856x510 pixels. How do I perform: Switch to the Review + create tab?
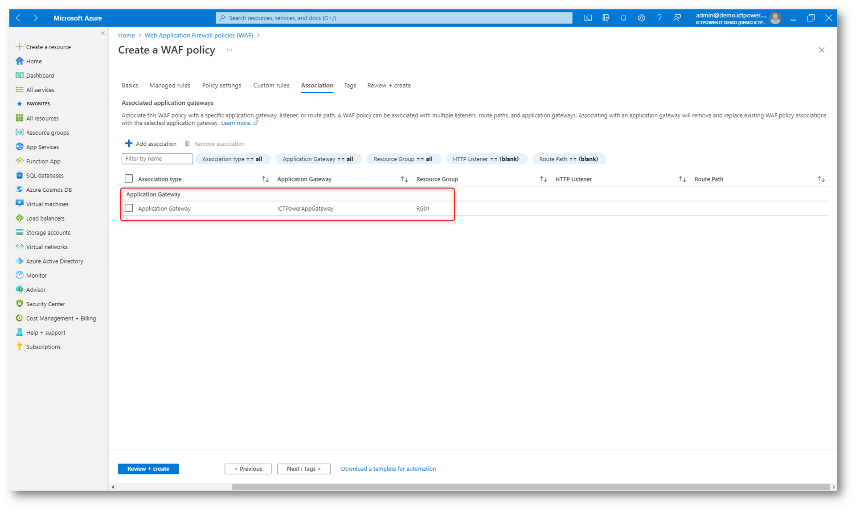click(x=389, y=85)
